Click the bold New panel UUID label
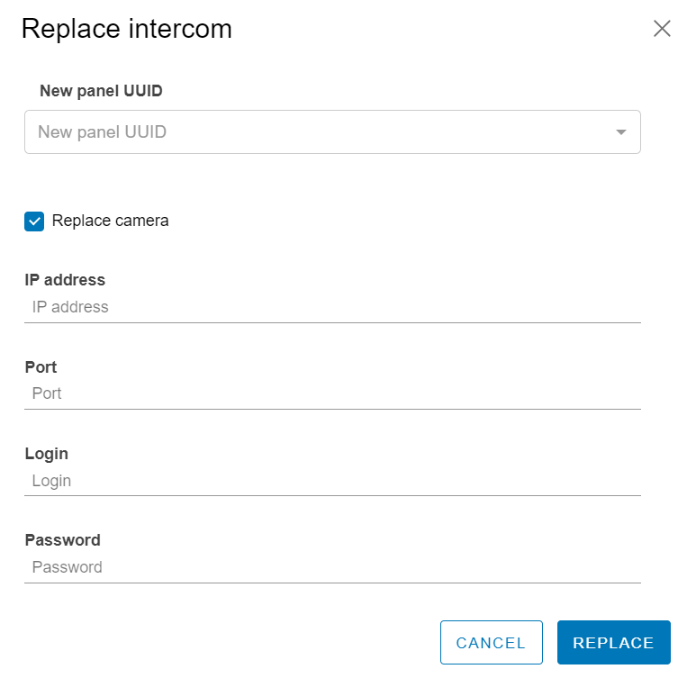The image size is (687, 687). (x=101, y=91)
